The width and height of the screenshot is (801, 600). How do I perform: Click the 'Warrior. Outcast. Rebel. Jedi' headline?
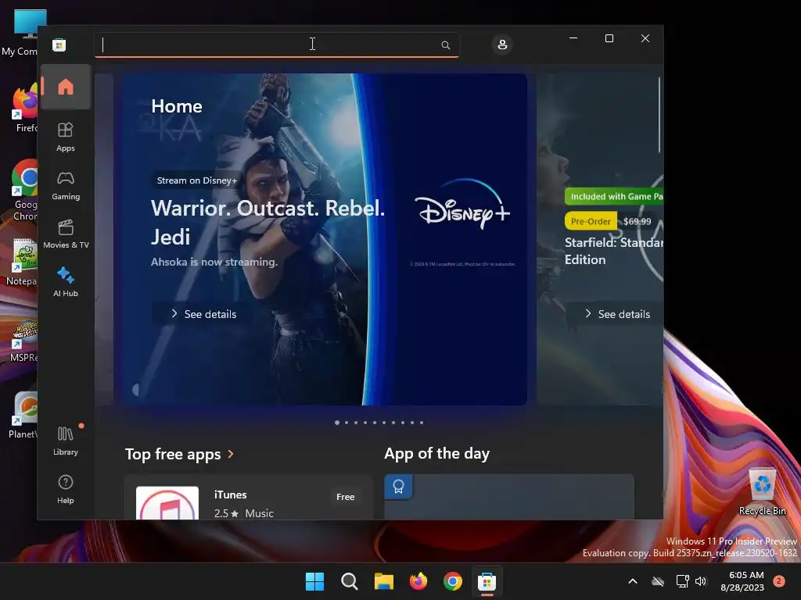pos(268,223)
